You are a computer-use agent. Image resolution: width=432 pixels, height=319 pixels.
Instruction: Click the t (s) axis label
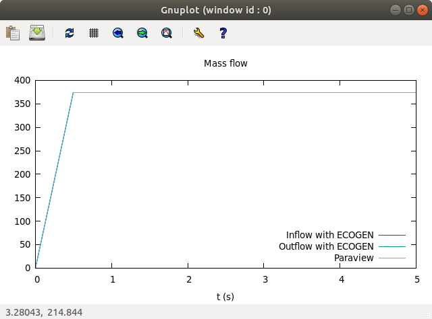(225, 297)
